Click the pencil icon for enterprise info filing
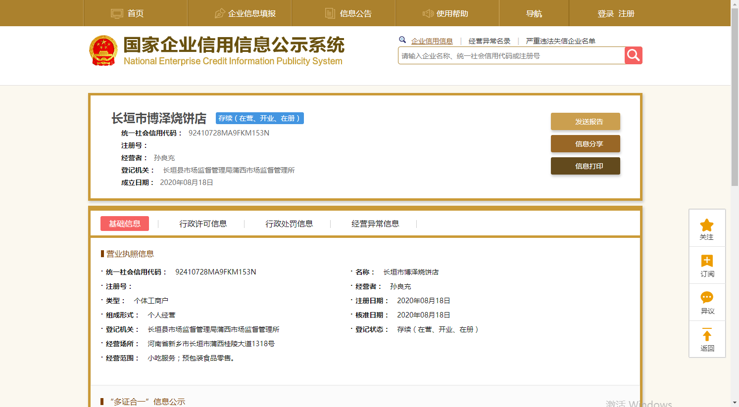This screenshot has height=407, width=739. pyautogui.click(x=220, y=13)
